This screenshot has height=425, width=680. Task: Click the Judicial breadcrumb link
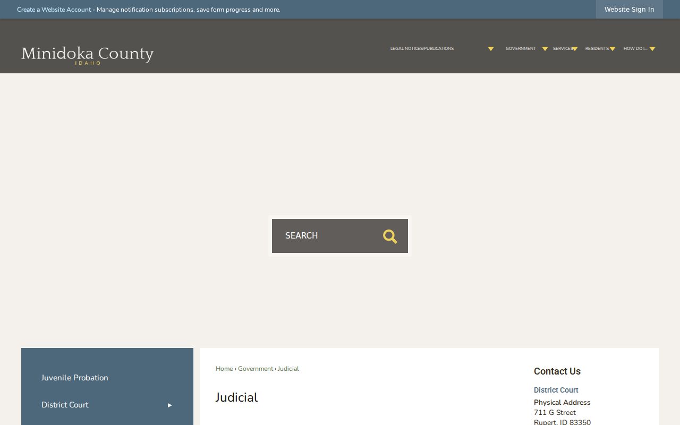click(x=288, y=369)
